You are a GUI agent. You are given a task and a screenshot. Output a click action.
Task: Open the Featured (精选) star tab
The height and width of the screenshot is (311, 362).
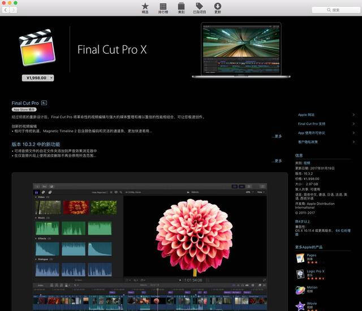[x=145, y=8]
